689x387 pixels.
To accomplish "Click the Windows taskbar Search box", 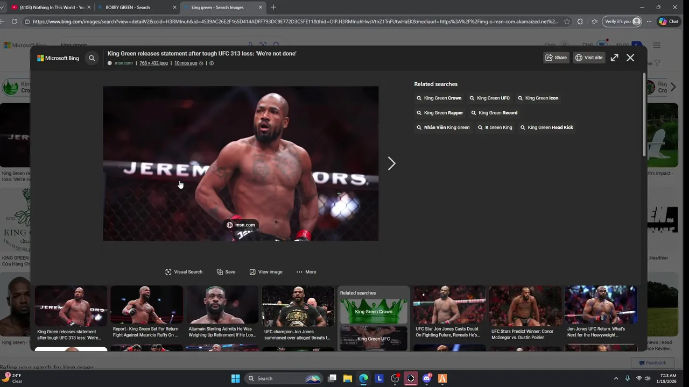I will 283,378.
